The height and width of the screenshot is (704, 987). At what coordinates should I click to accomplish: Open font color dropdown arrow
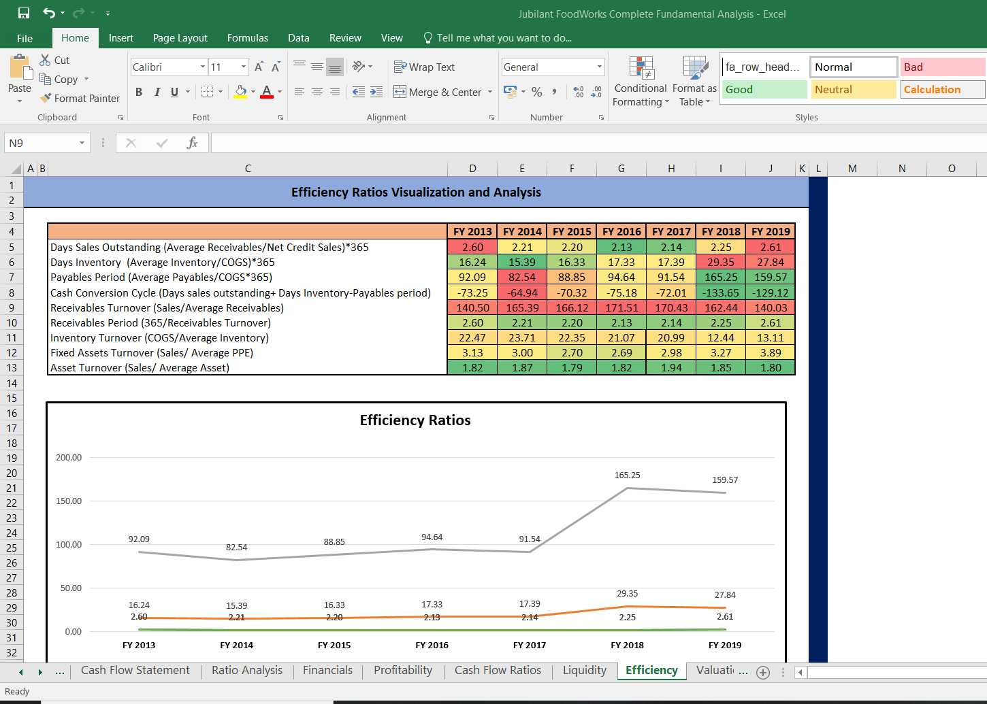tap(279, 92)
